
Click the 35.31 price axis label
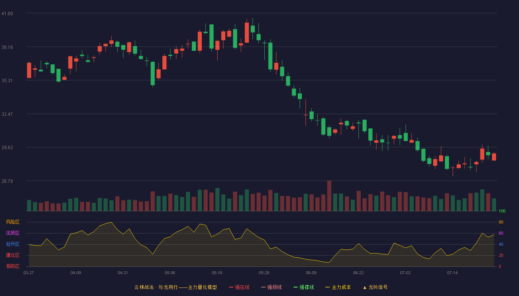[x=7, y=81]
